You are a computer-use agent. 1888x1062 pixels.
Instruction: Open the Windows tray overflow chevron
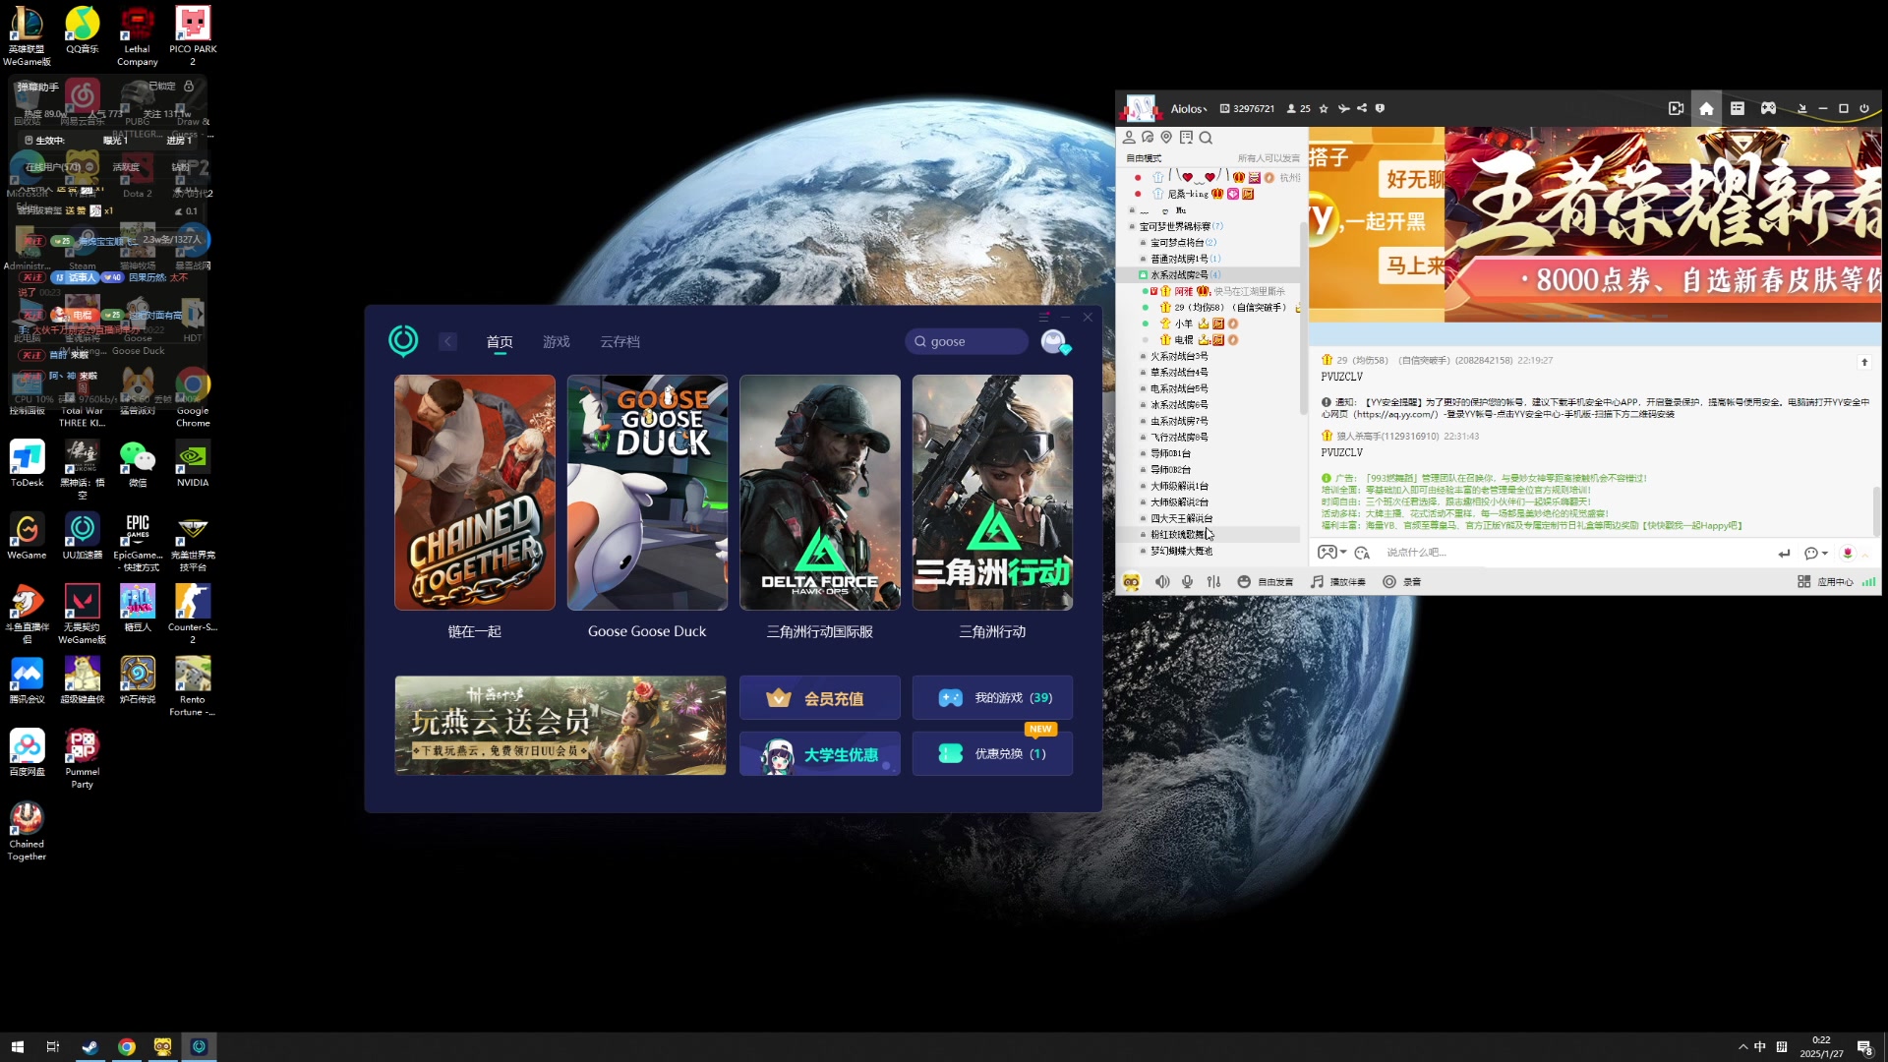coord(1742,1046)
